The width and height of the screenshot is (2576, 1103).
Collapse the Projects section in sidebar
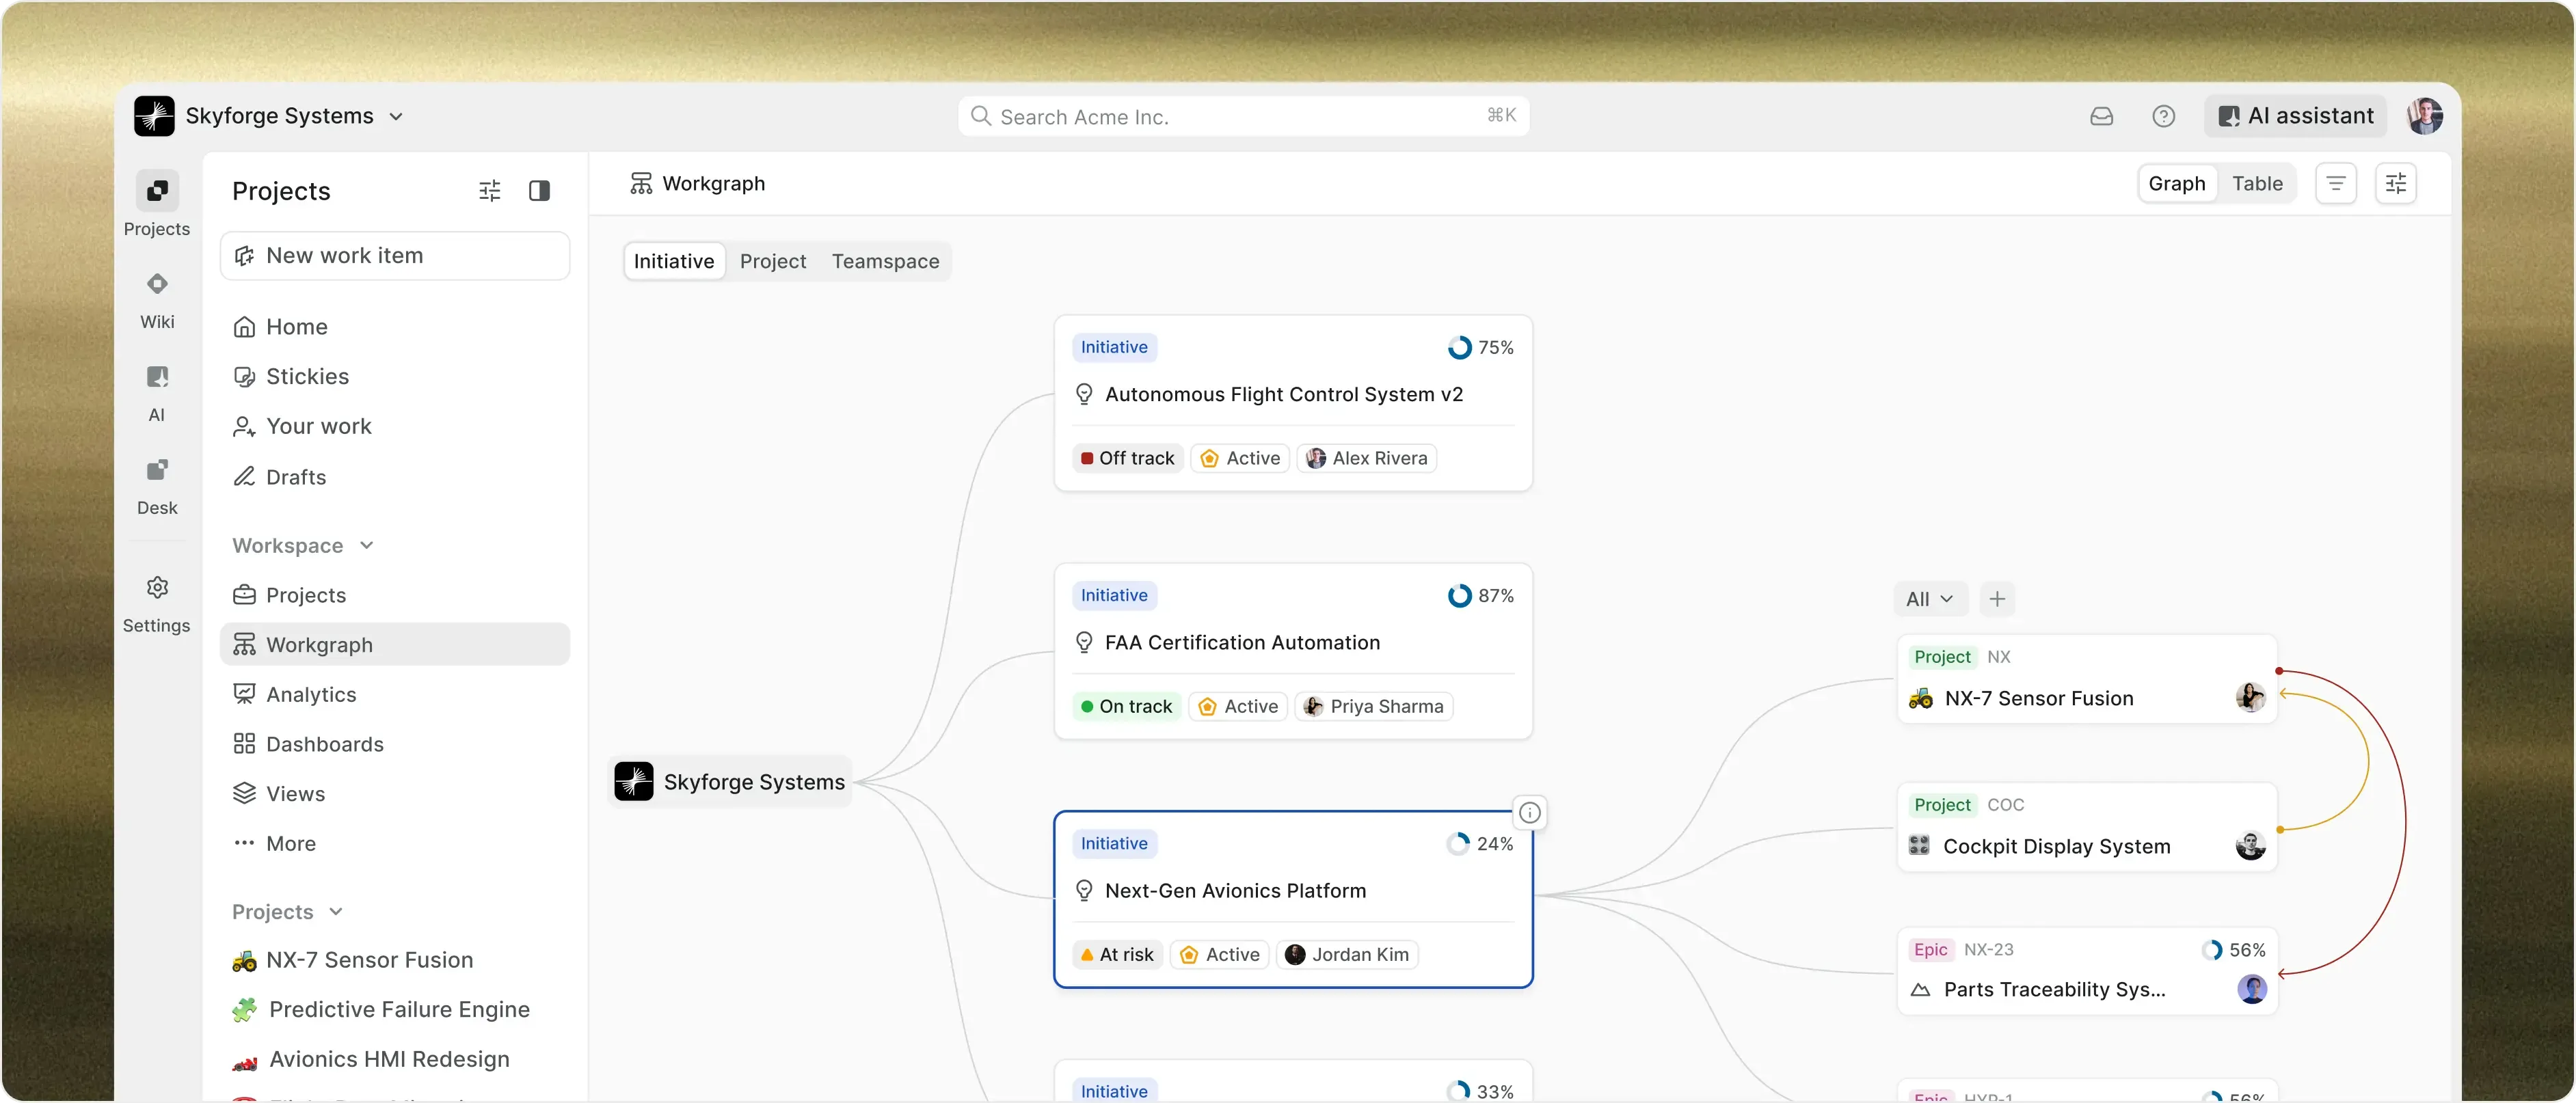288,912
